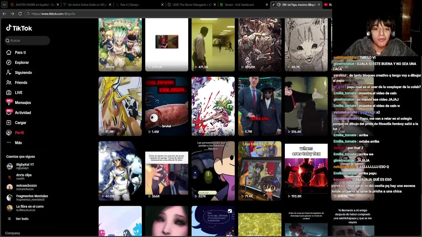Open RigbyKai YT avatar

pyautogui.click(x=10, y=166)
